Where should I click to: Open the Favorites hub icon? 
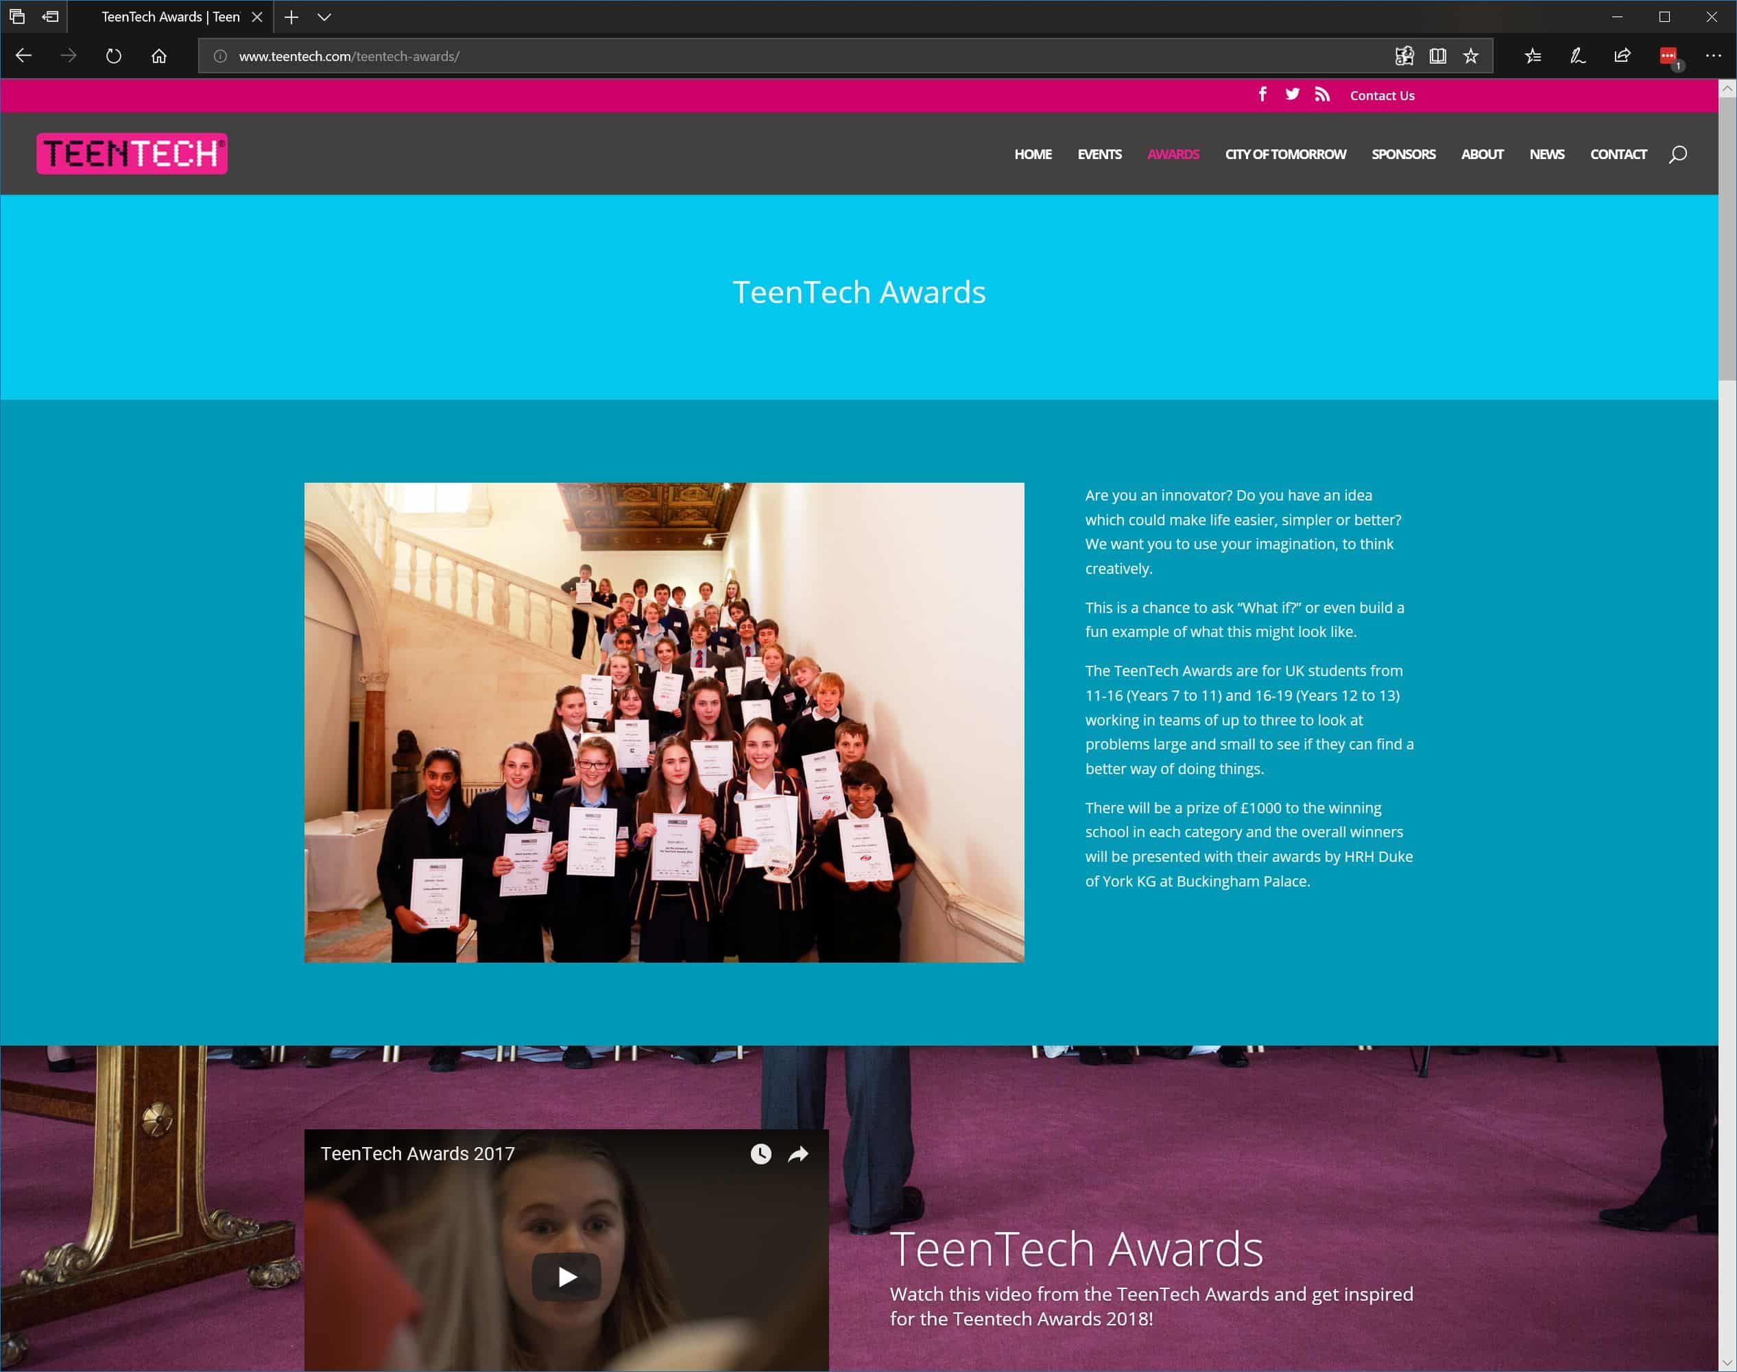click(x=1533, y=56)
